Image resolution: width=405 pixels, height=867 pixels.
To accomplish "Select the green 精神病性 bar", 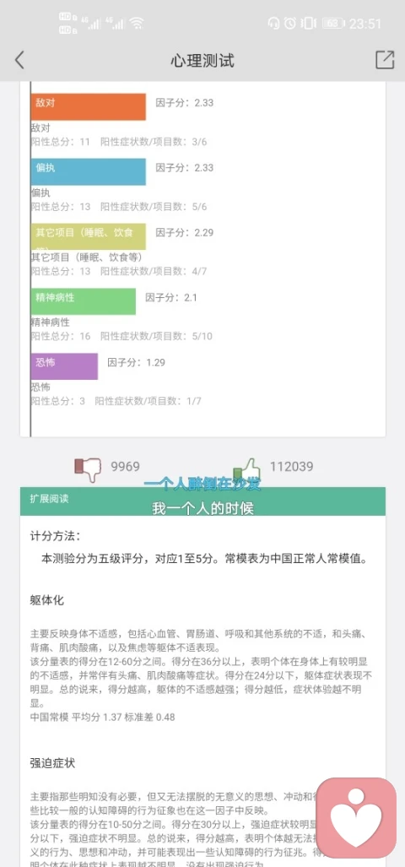I will coord(84,301).
